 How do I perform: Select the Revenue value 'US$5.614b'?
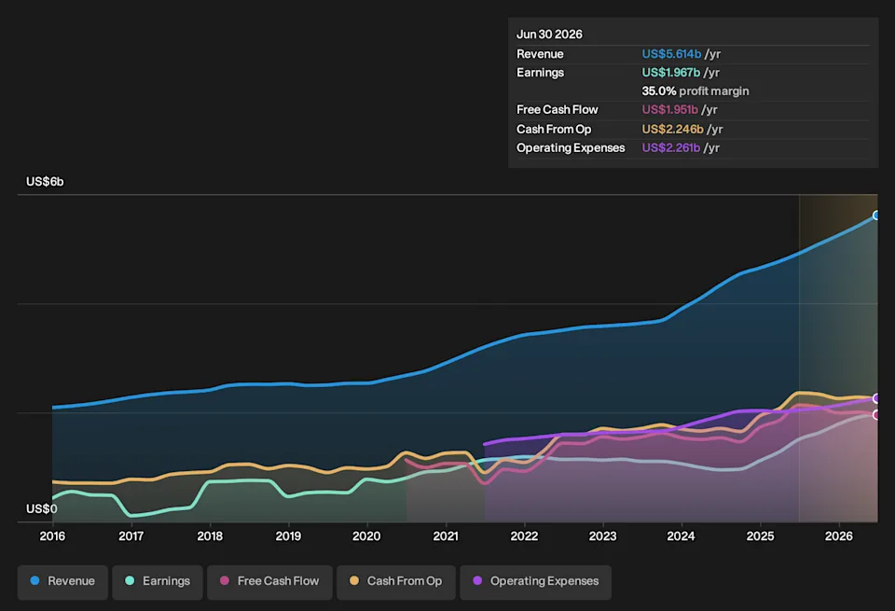(x=671, y=54)
